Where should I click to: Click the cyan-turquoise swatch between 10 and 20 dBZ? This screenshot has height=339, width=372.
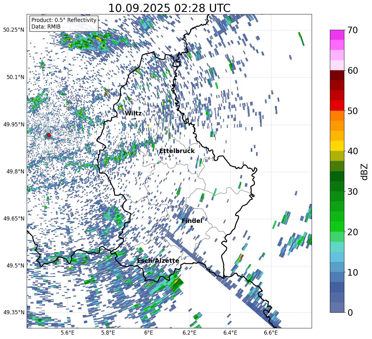click(x=337, y=247)
